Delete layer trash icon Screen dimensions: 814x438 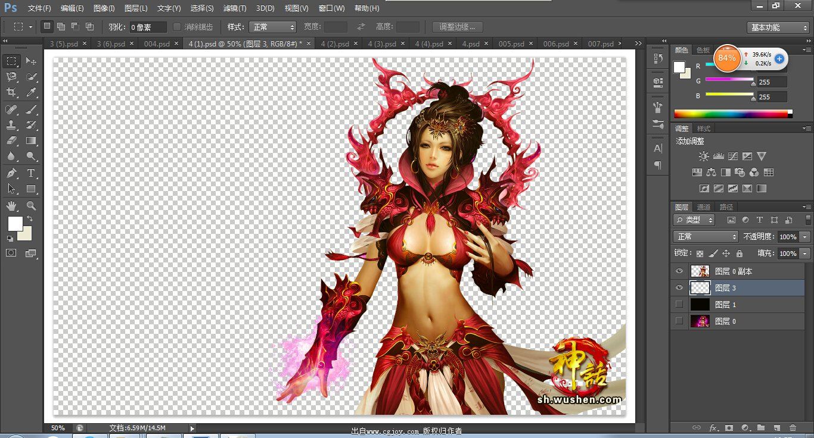(x=793, y=427)
